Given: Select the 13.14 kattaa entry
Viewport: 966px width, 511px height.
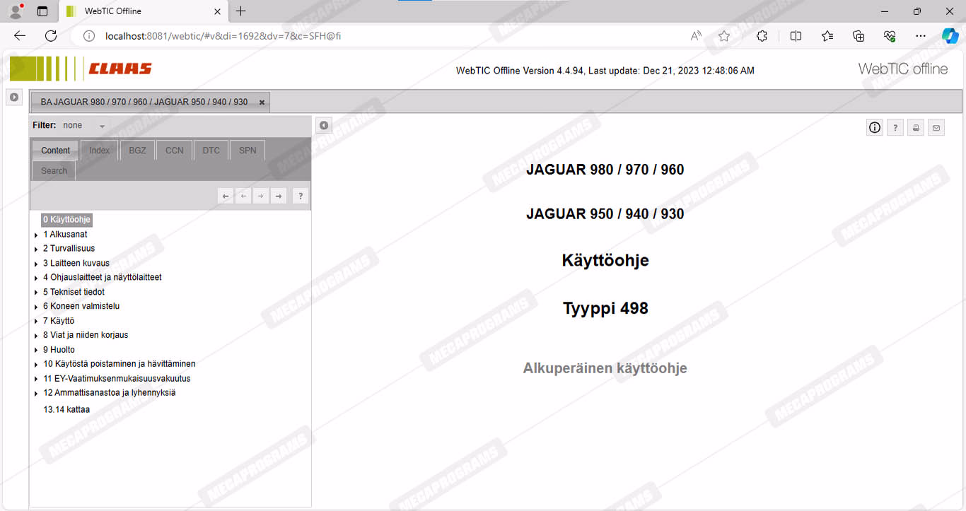Looking at the screenshot, I should 66,409.
